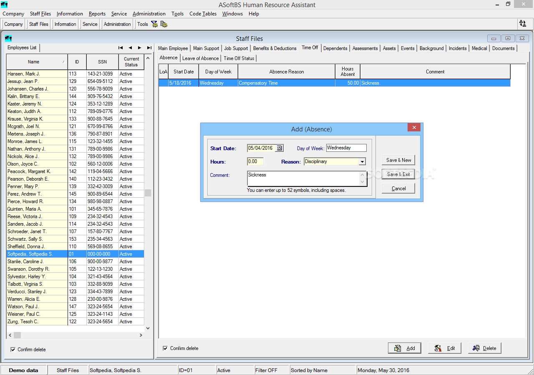534x375 pixels.
Task: Click the SSN column header
Action: click(103, 62)
